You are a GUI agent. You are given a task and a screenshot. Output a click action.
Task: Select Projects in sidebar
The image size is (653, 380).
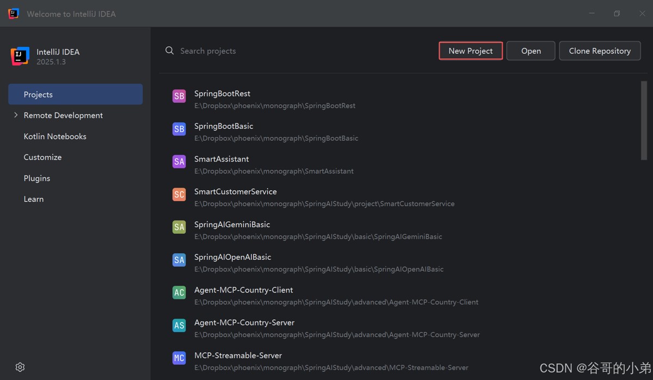tap(76, 94)
